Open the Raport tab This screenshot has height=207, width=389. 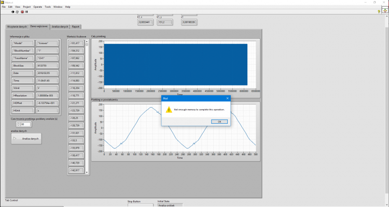(76, 26)
